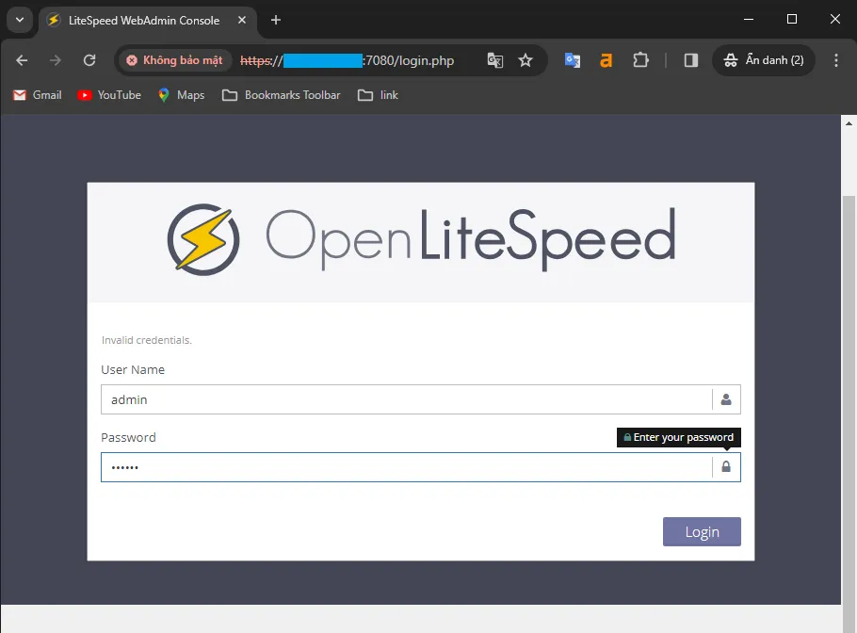Click the Login button
The height and width of the screenshot is (633, 857).
(702, 532)
